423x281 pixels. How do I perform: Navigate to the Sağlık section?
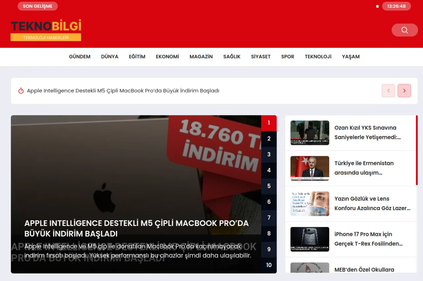click(232, 57)
